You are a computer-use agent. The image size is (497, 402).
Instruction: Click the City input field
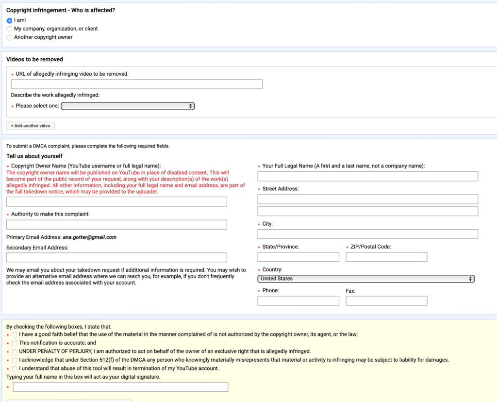pyautogui.click(x=367, y=234)
